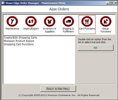The width and height of the screenshot is (118, 100).
Task: Open the Maintenance wrench icon
Action: (12, 21)
